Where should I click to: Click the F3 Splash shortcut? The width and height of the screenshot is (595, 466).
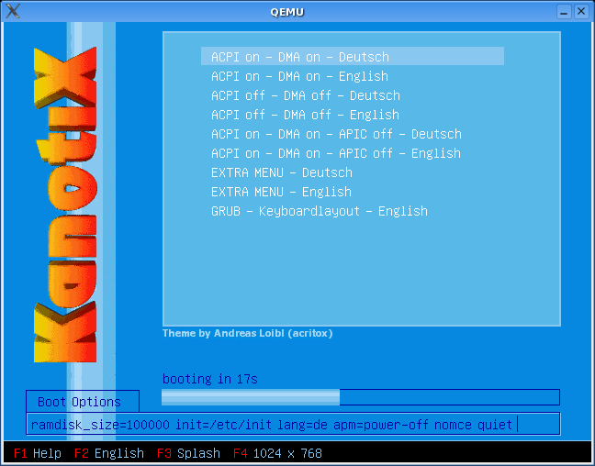pyautogui.click(x=188, y=453)
